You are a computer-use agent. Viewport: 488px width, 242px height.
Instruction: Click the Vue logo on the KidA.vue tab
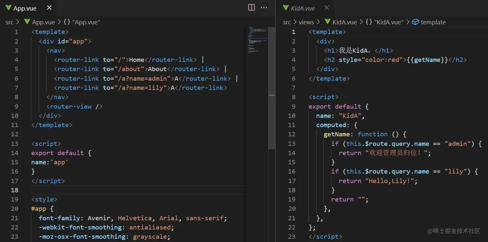coord(286,8)
